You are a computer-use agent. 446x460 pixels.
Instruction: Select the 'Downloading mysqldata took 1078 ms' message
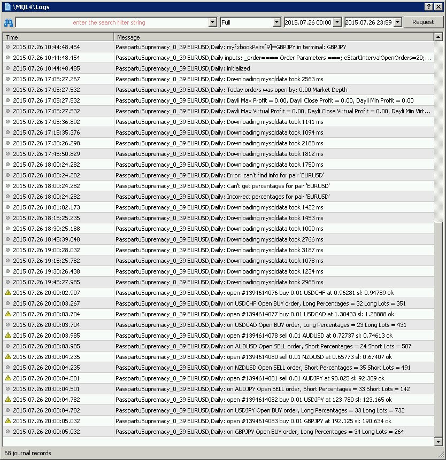219,261
